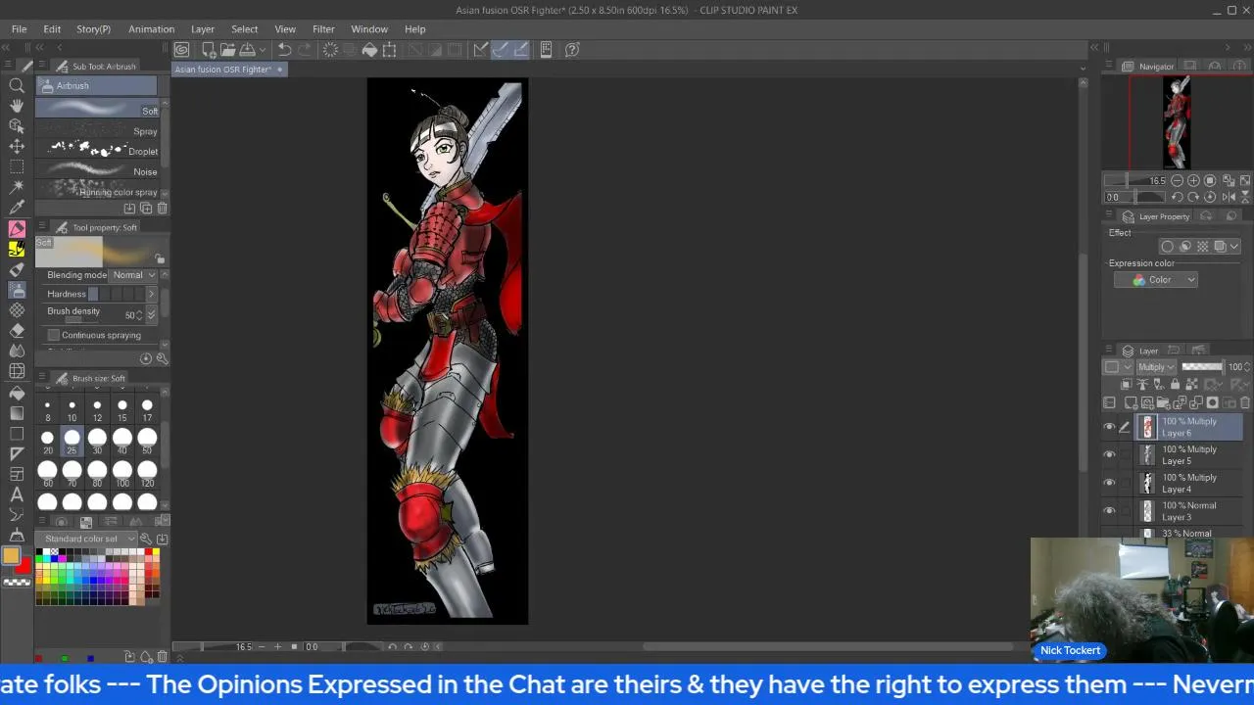The height and width of the screenshot is (705, 1254).
Task: Open Save options dropdown arrow
Action: click(263, 49)
